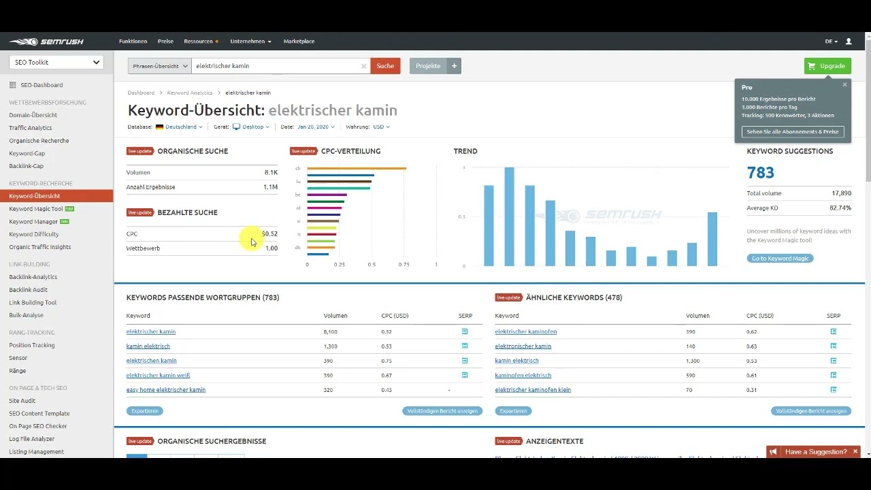
Task: Close the Pro tooltip popup
Action: 844,84
